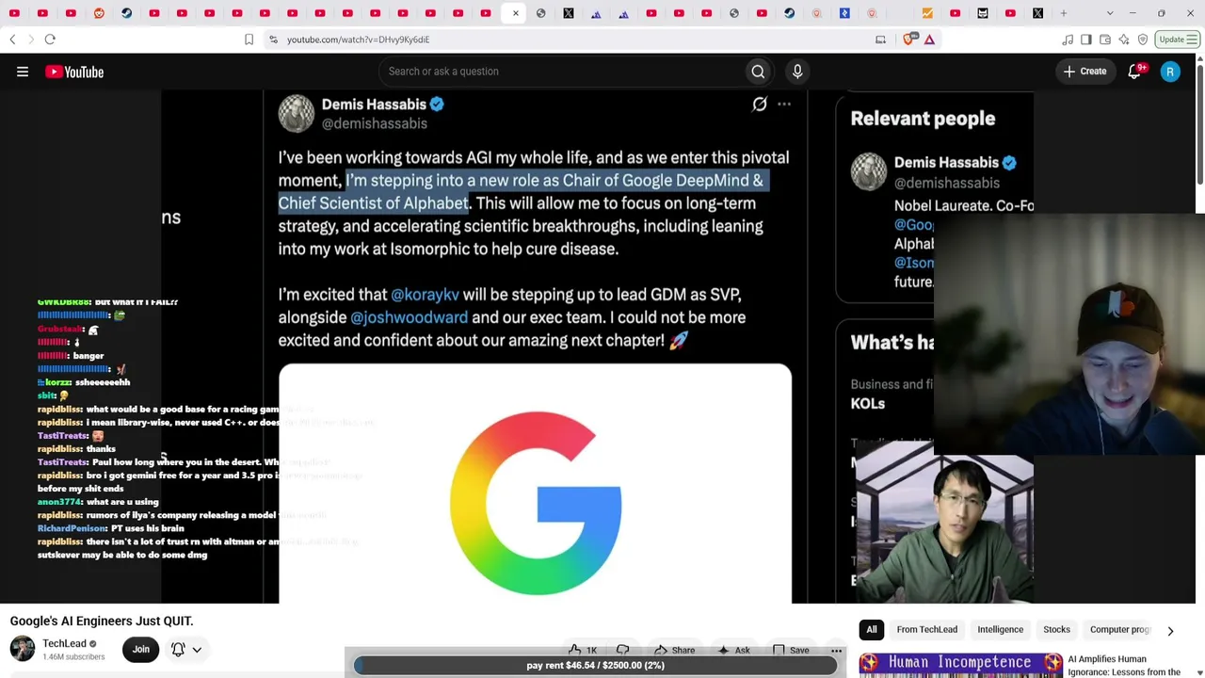The height and width of the screenshot is (678, 1205).
Task: Open Leo AI sparkle icon
Action: point(1124,40)
